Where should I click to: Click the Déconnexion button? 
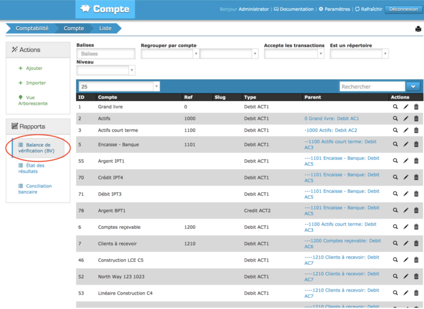(x=403, y=9)
